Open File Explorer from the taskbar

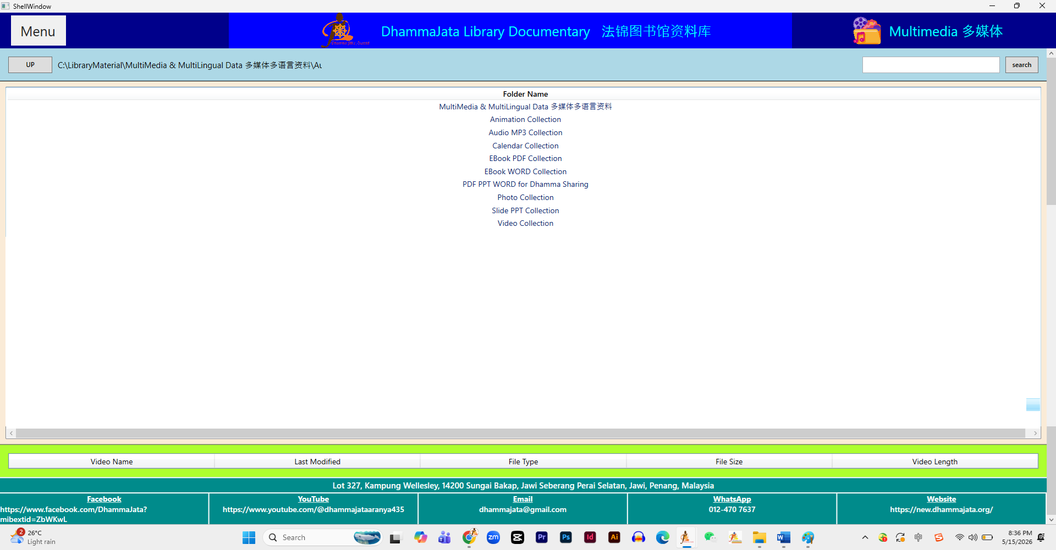click(760, 537)
